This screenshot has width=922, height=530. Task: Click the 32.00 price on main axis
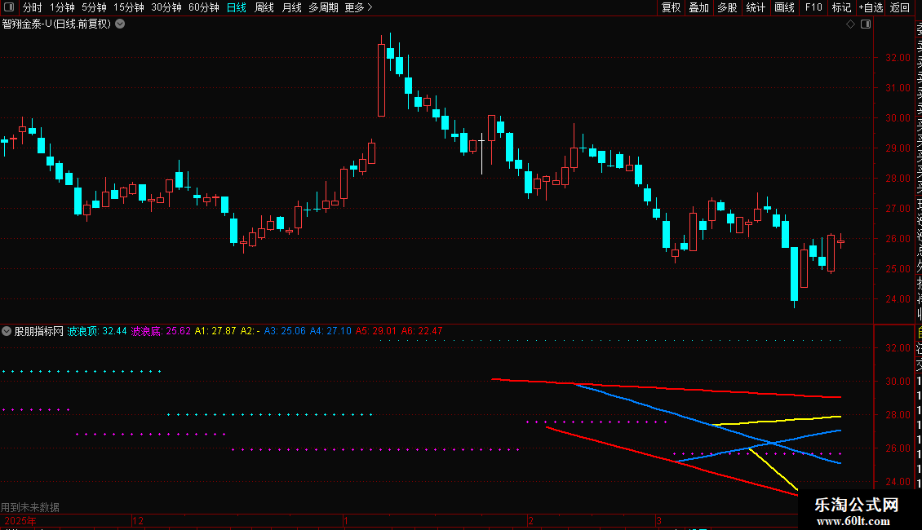click(898, 58)
